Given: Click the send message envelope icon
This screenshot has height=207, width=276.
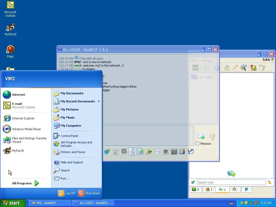Looking at the screenshot, I should point(201,136).
